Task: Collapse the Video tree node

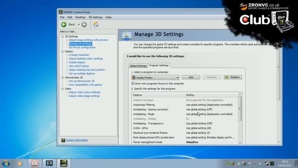Action: (x=62, y=89)
